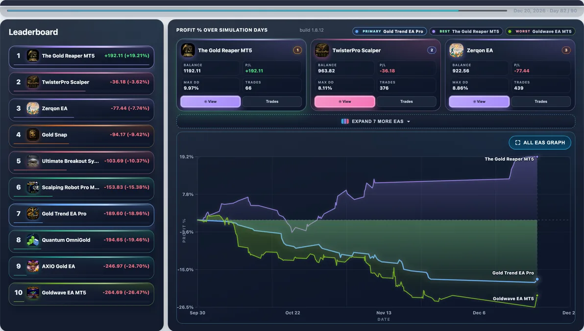
Task: Click Zerqon EA avatar in the leaderboard
Action: click(33, 108)
